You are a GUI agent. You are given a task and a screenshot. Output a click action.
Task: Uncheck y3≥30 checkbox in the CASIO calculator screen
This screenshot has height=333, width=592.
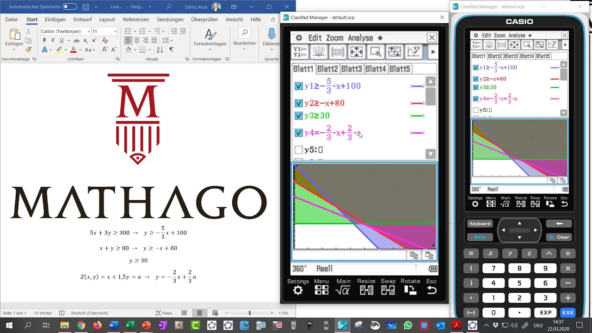coord(475,87)
